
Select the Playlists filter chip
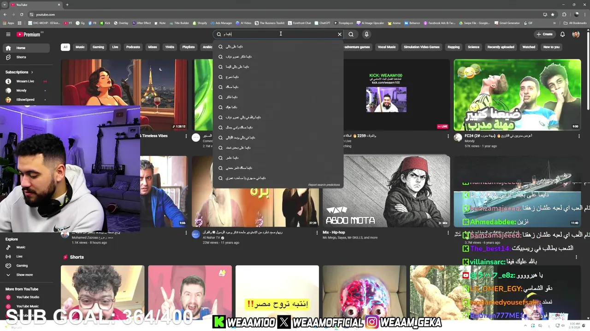(x=189, y=47)
